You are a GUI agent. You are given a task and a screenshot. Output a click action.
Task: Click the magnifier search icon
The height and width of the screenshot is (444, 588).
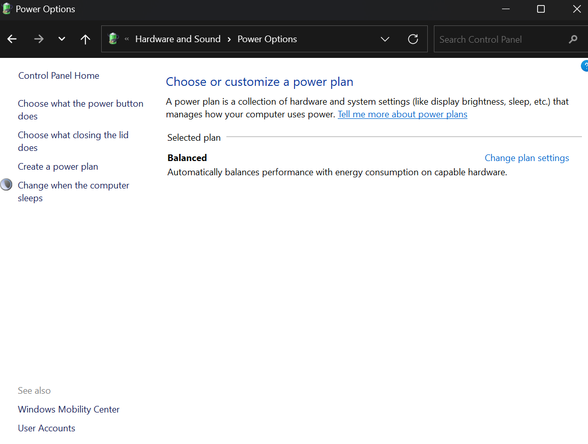(573, 39)
